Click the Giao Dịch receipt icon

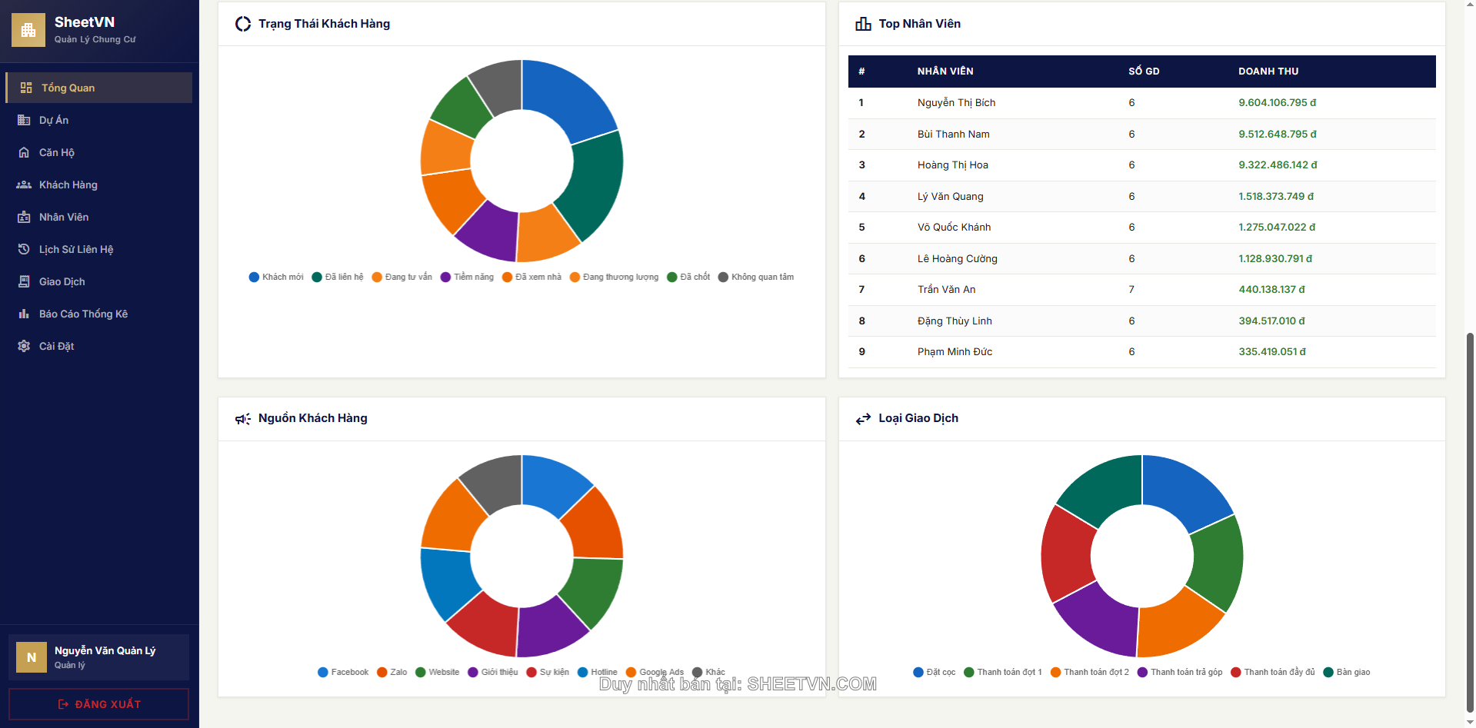(24, 281)
